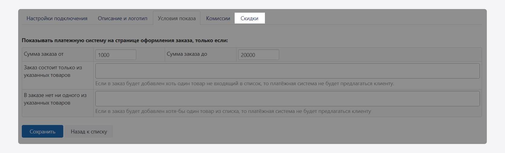The width and height of the screenshot is (505, 153).
Task: Click the hint text mentioning хоть один товар не входящий
Action: click(x=245, y=84)
